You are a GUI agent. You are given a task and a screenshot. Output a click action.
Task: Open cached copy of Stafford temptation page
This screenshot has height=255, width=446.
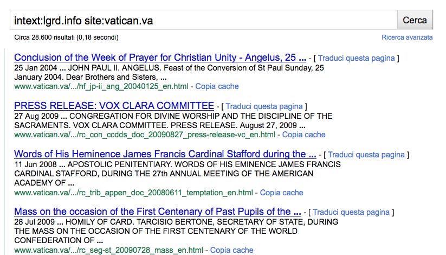coord(281,193)
